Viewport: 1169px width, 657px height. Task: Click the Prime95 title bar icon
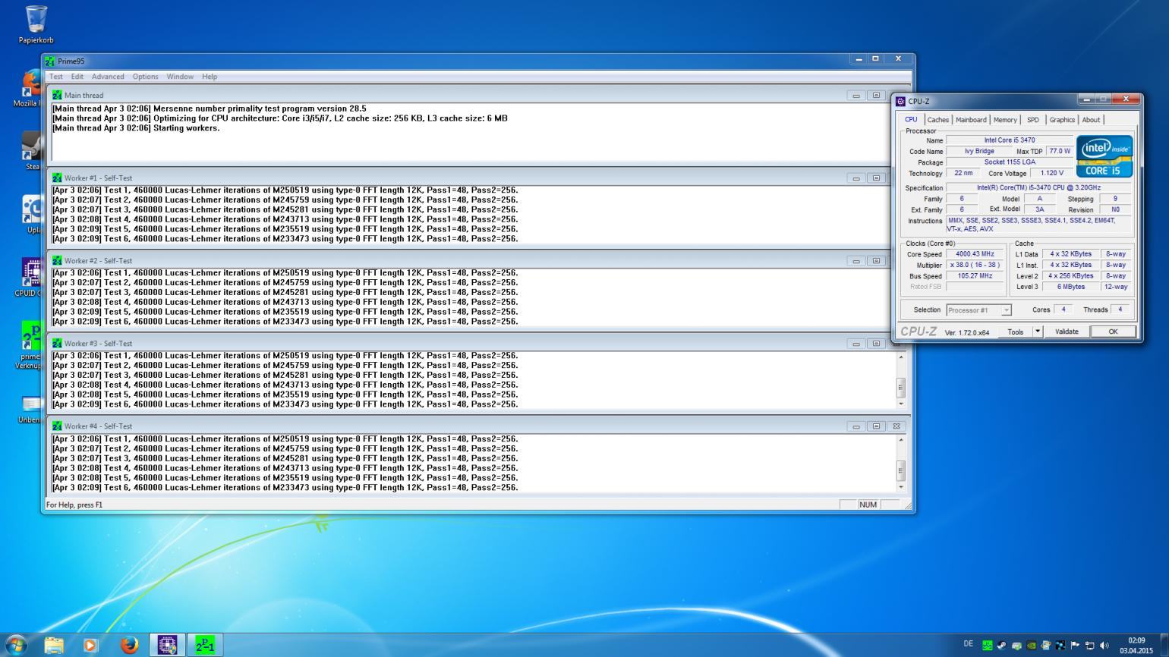50,61
